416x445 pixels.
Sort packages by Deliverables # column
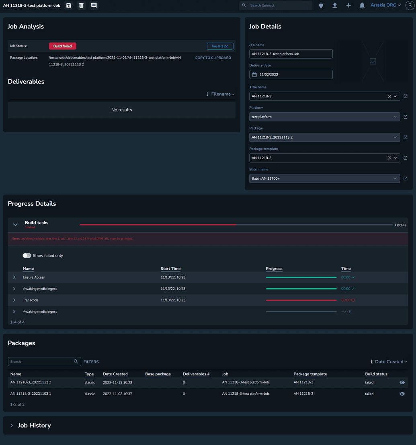pos(196,374)
